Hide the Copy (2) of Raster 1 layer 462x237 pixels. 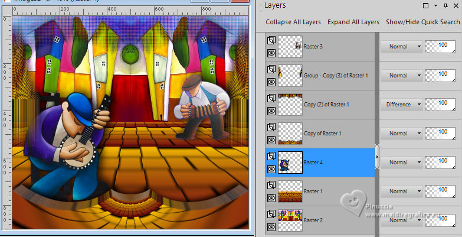(271, 111)
